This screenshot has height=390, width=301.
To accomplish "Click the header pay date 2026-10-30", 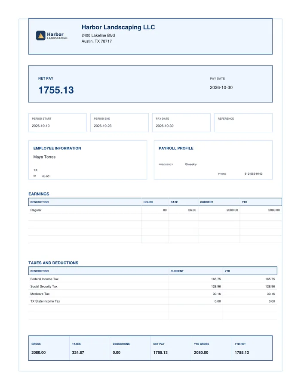I will (x=221, y=87).
